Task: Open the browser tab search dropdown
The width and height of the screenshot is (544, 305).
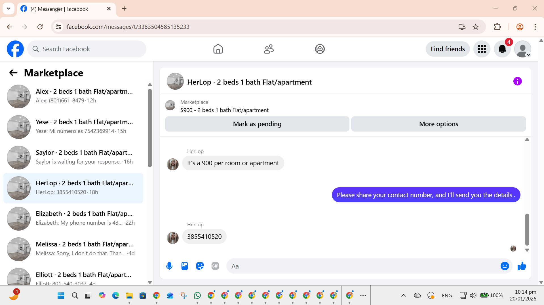Action: [x=9, y=8]
